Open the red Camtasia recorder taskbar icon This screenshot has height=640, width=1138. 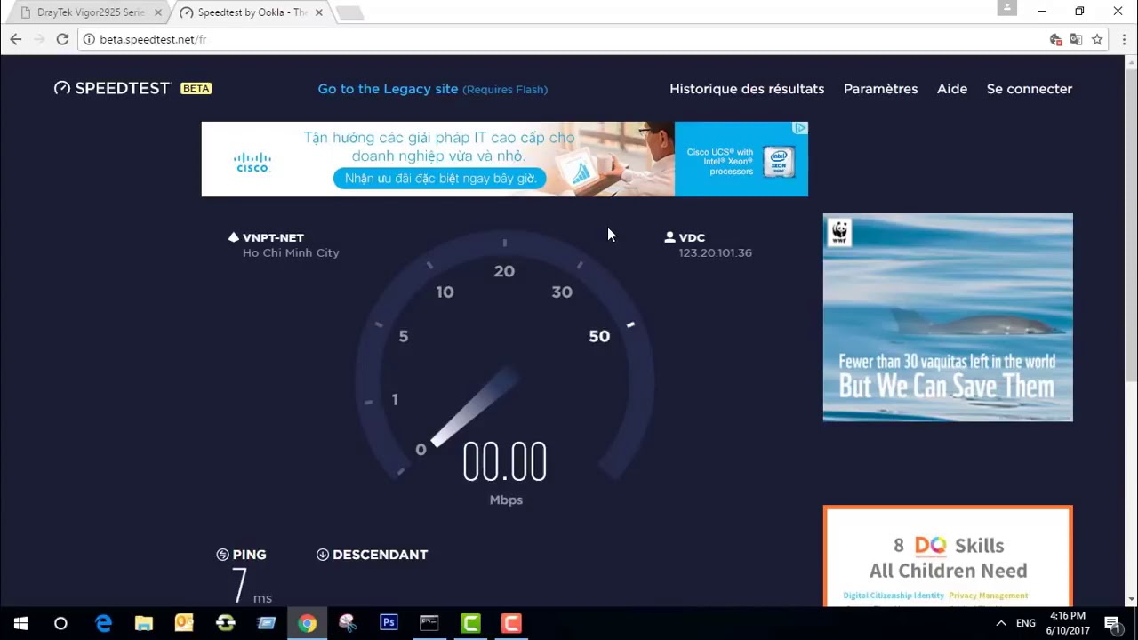tap(511, 623)
